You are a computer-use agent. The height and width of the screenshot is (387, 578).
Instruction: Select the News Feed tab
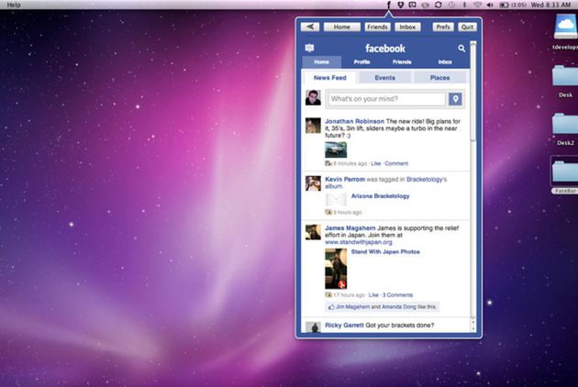330,78
